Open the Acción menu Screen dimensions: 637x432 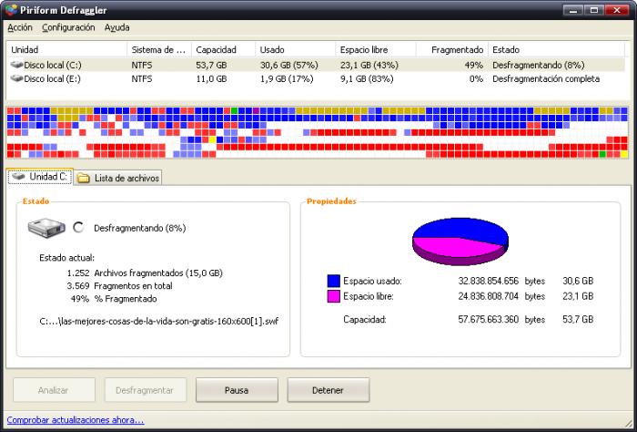tap(19, 27)
